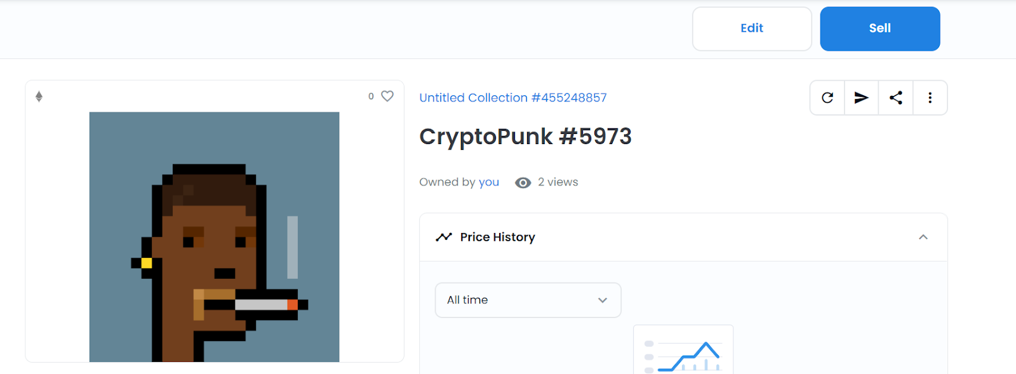This screenshot has width=1016, height=374.
Task: Click the 'you' owner link
Action: pos(489,182)
